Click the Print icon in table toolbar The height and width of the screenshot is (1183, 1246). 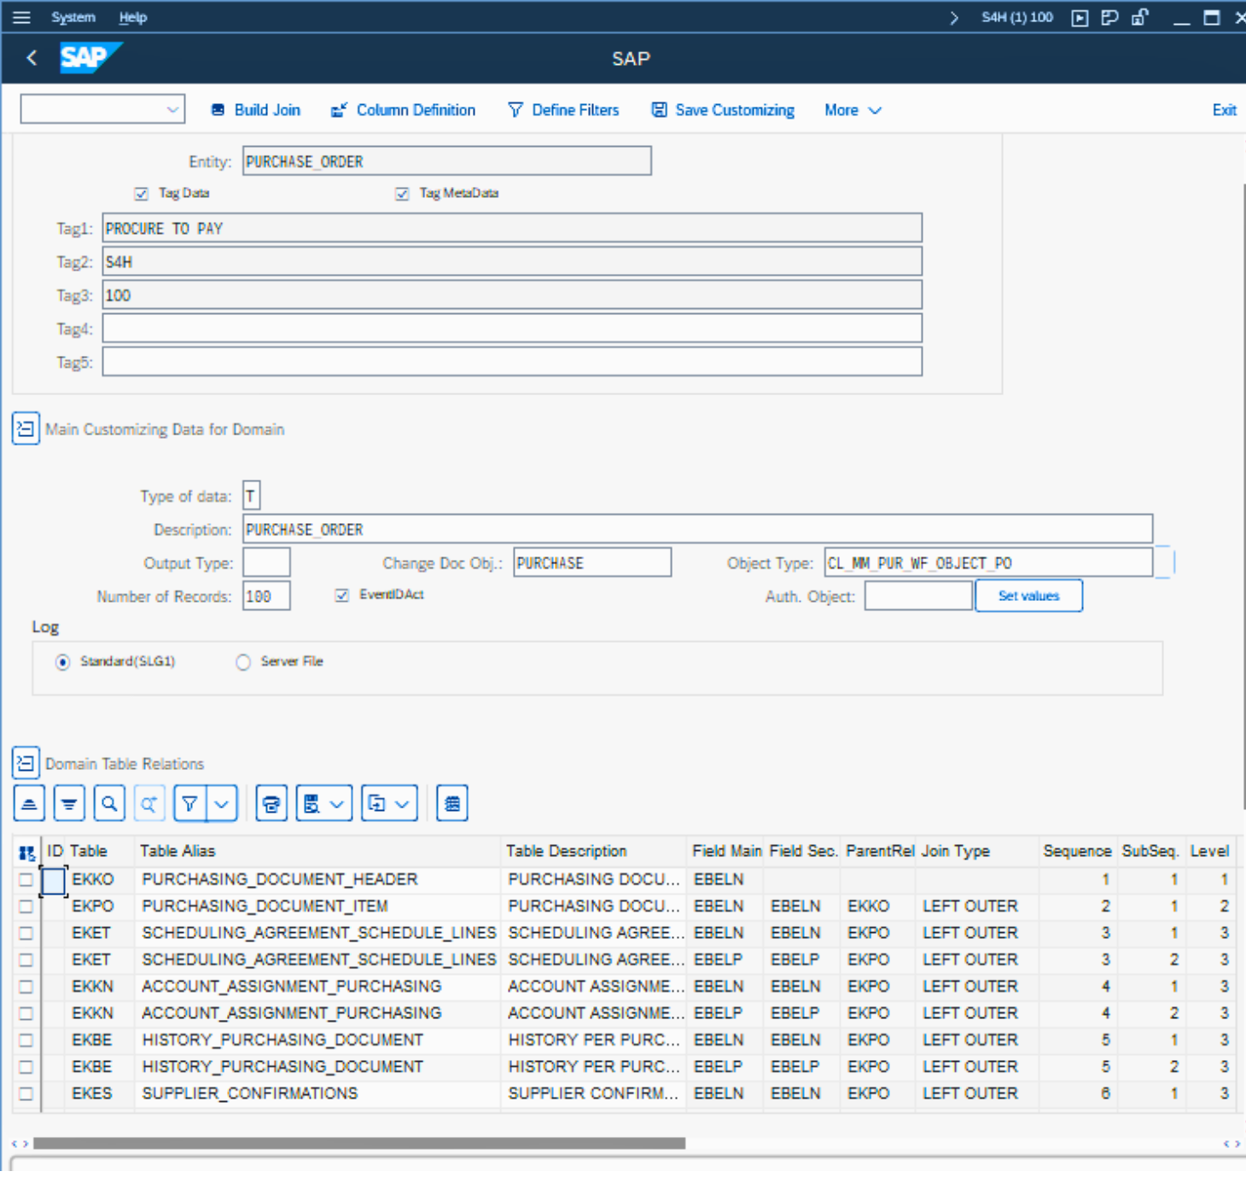(x=271, y=804)
